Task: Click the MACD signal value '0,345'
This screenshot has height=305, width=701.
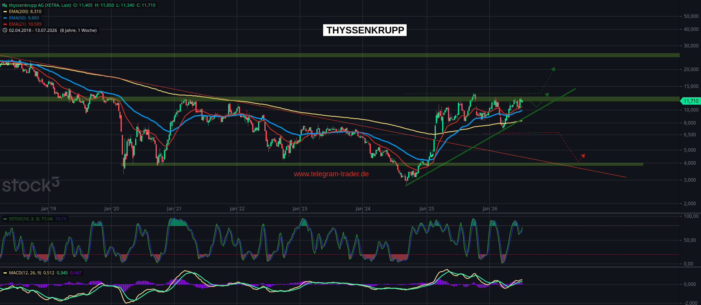Action: (x=62, y=273)
